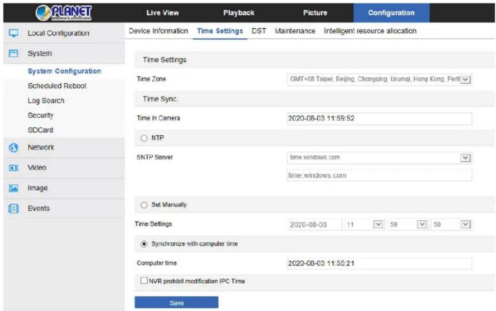Open SDCard settings in sidebar
This screenshot has width=496, height=311.
click(40, 130)
